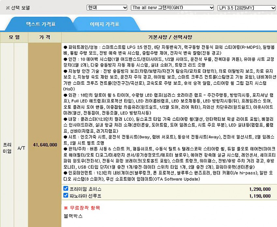277x227 pixels.
Task: Click the 1,290,000 option price
Action: tap(259, 189)
